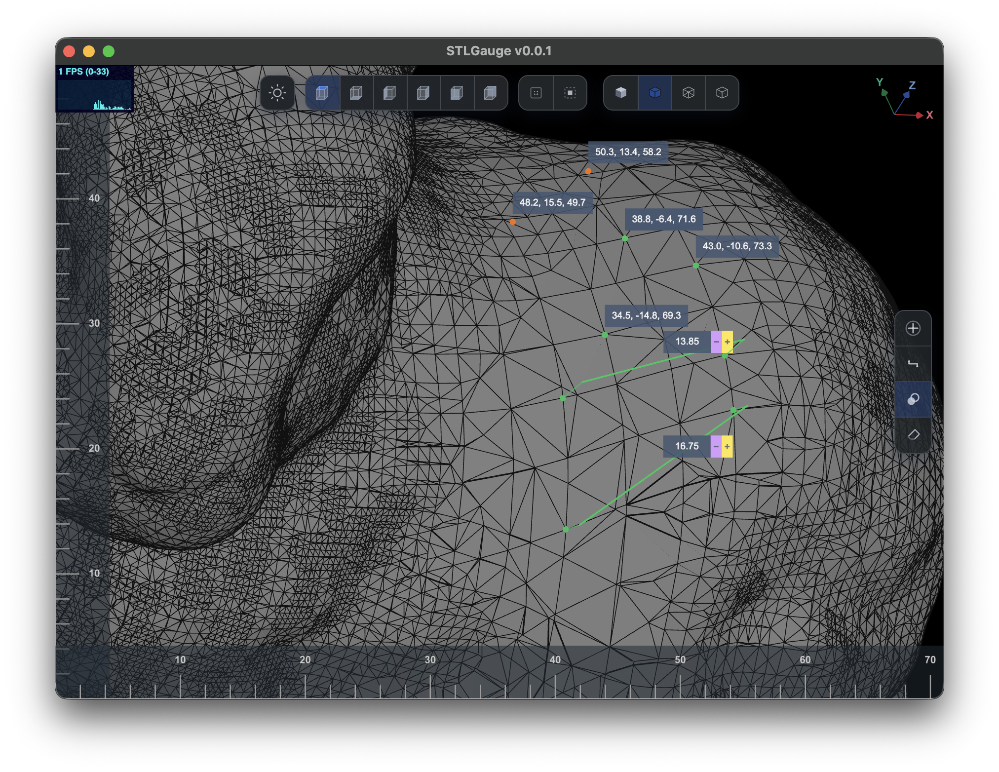Choose the outline cube render mode
999x772 pixels.
(x=722, y=93)
